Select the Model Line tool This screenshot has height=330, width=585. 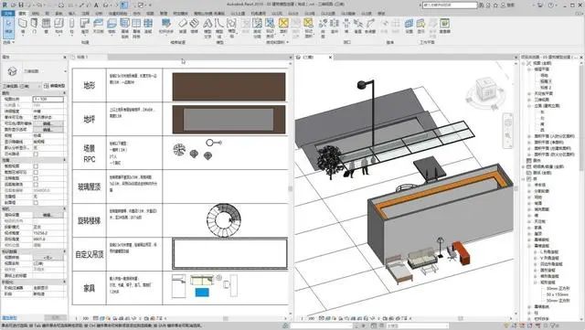point(219,28)
